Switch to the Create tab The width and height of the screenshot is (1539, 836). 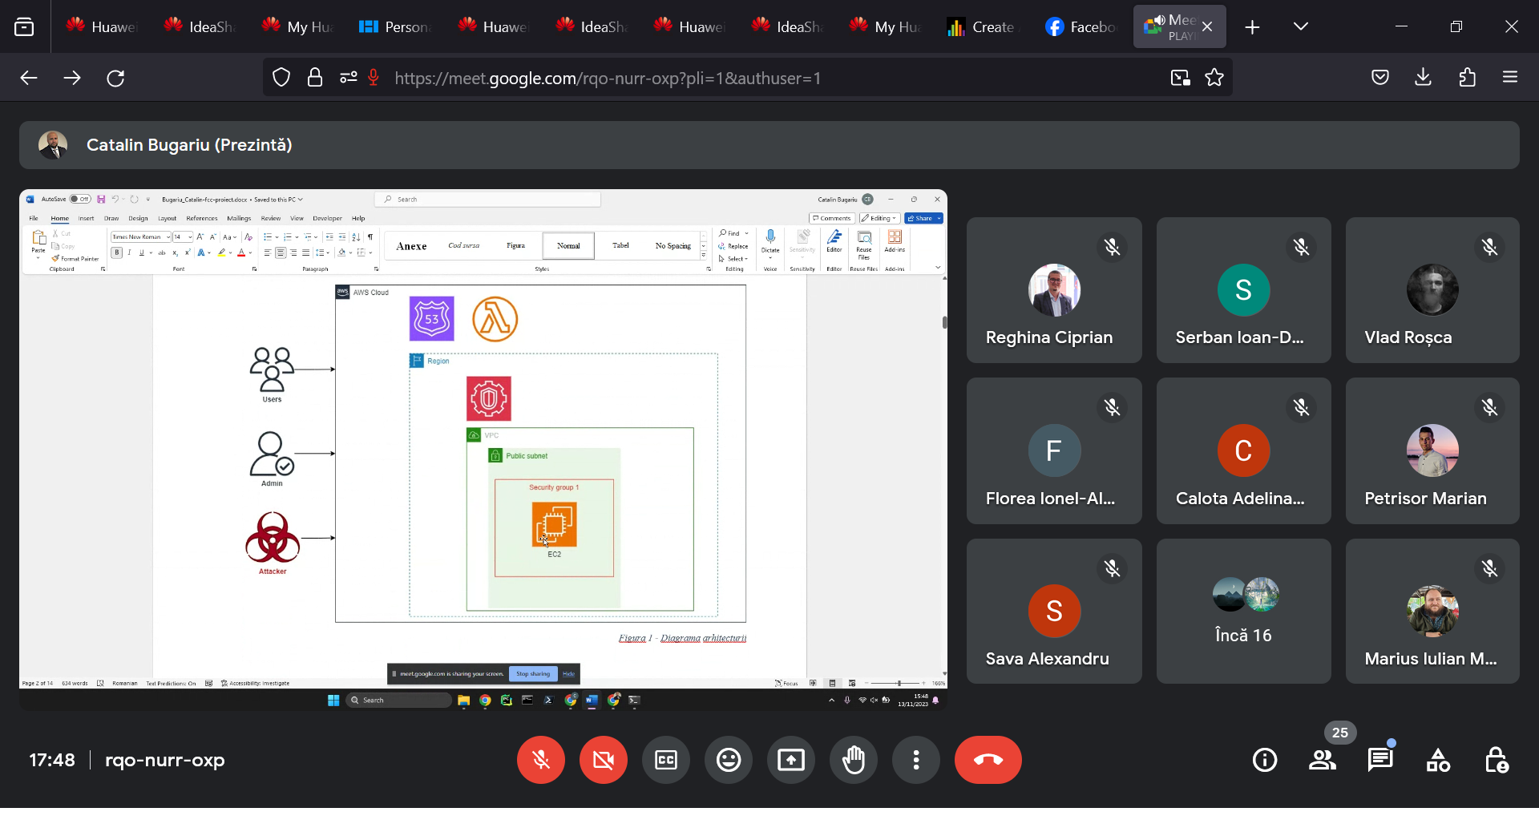click(981, 26)
